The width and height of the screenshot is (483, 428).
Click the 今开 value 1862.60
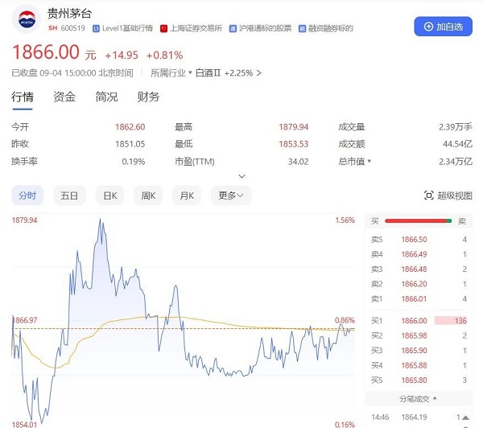pyautogui.click(x=130, y=127)
